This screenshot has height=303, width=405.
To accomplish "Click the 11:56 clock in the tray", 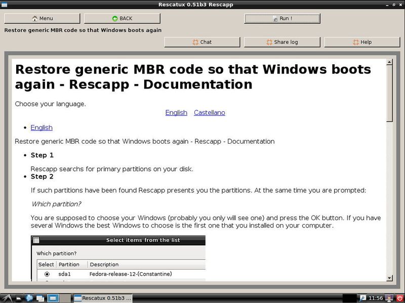I will tap(375, 298).
